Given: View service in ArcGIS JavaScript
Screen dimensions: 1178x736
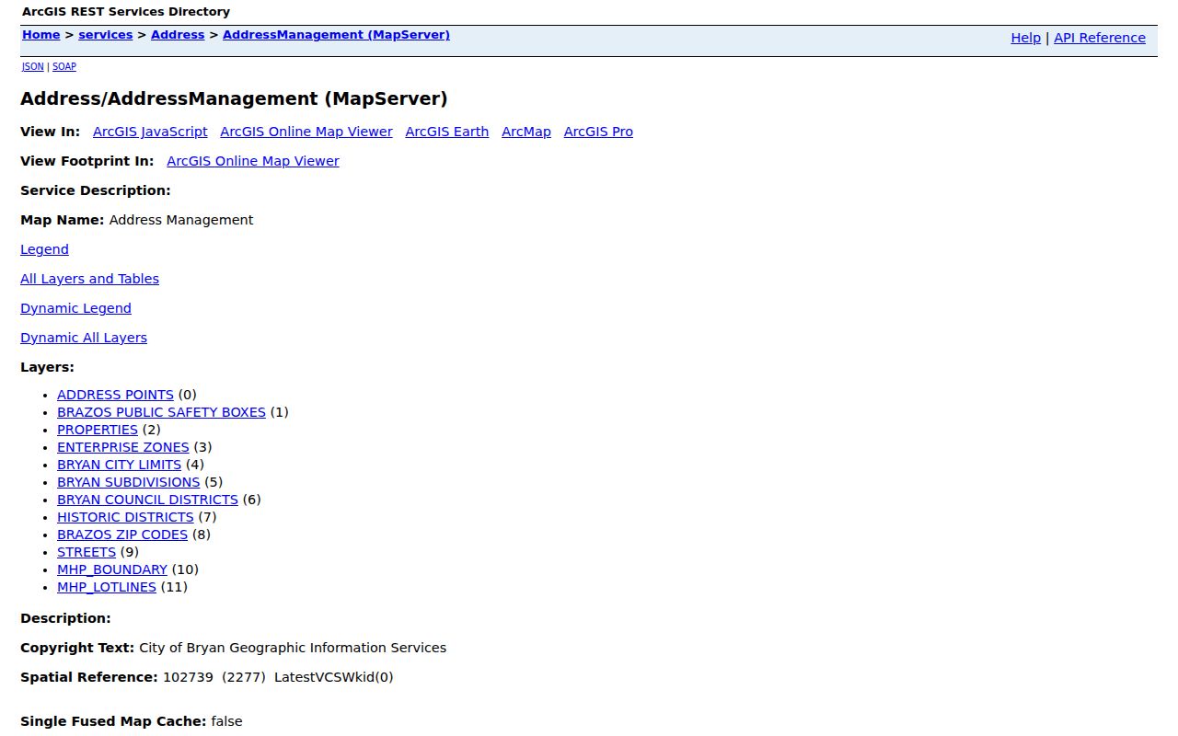Looking at the screenshot, I should click(150, 132).
